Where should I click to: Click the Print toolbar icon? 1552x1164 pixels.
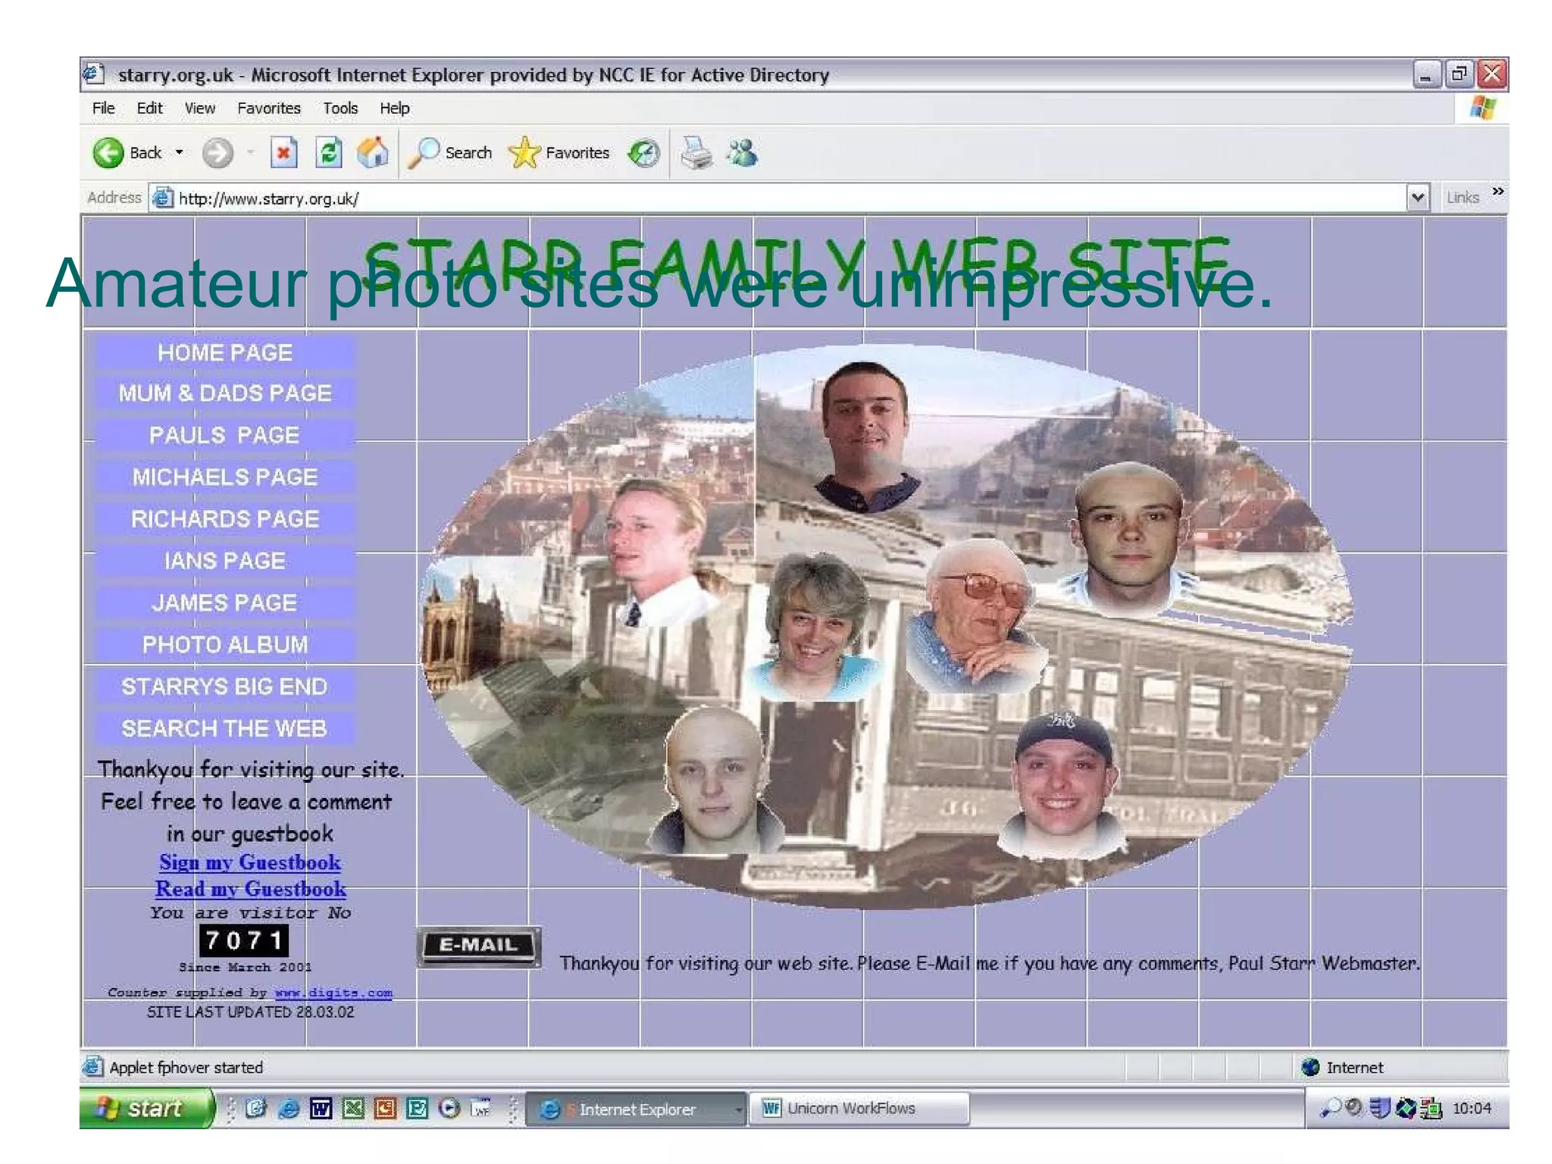tap(696, 153)
